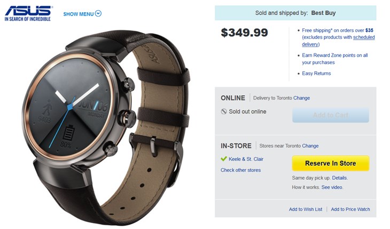Click the $349.99 price
This screenshot has height=229, width=390.
point(244,33)
